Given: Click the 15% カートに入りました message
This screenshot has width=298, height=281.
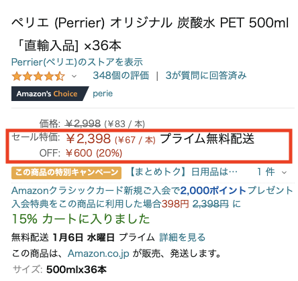Looking at the screenshot, I should [81, 219].
